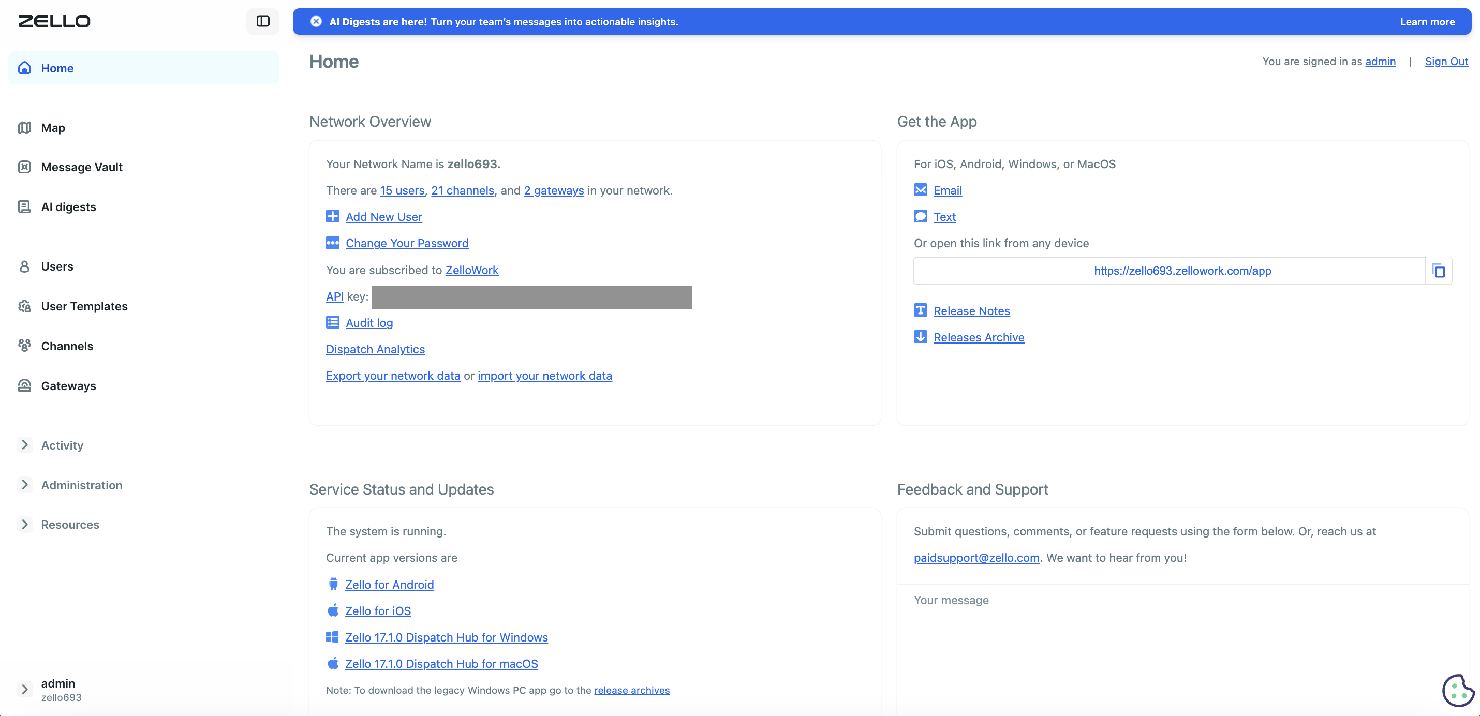The width and height of the screenshot is (1480, 716).
Task: Open the Audit log link
Action: (369, 323)
